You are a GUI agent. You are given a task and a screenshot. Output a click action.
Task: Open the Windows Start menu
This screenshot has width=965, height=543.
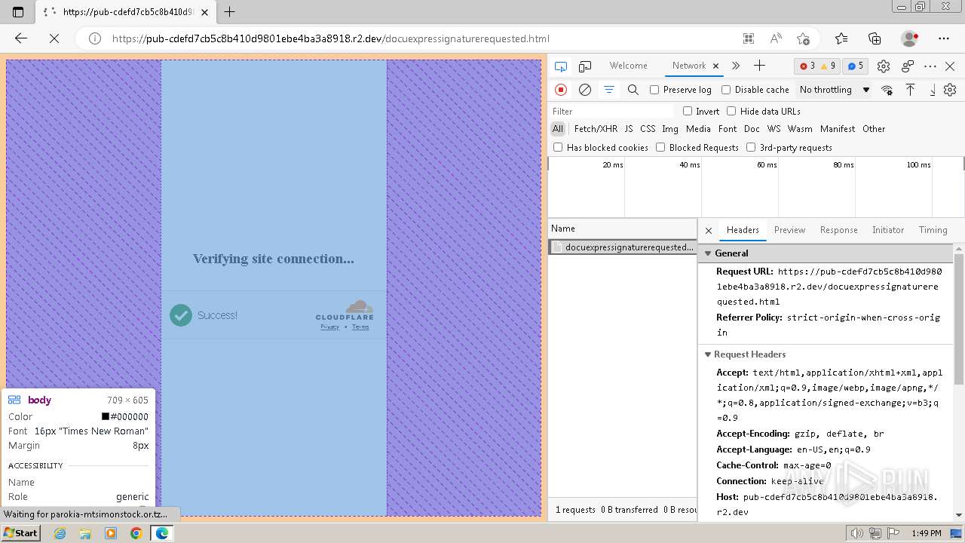pos(21,532)
